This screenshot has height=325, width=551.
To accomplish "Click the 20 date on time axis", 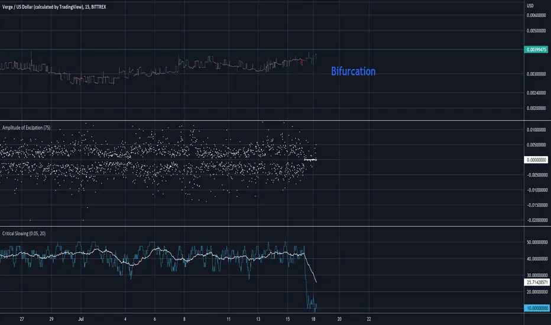I will pos(339,319).
